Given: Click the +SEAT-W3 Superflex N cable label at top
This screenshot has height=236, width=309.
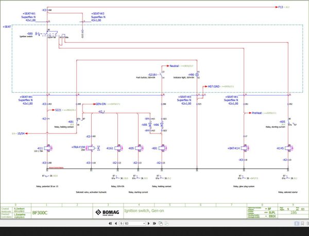Looking at the screenshot, I should coord(98,17).
